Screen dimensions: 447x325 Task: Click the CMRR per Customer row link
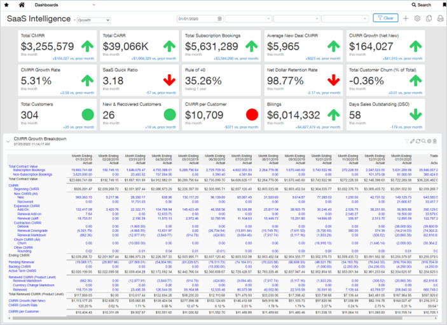point(24,312)
